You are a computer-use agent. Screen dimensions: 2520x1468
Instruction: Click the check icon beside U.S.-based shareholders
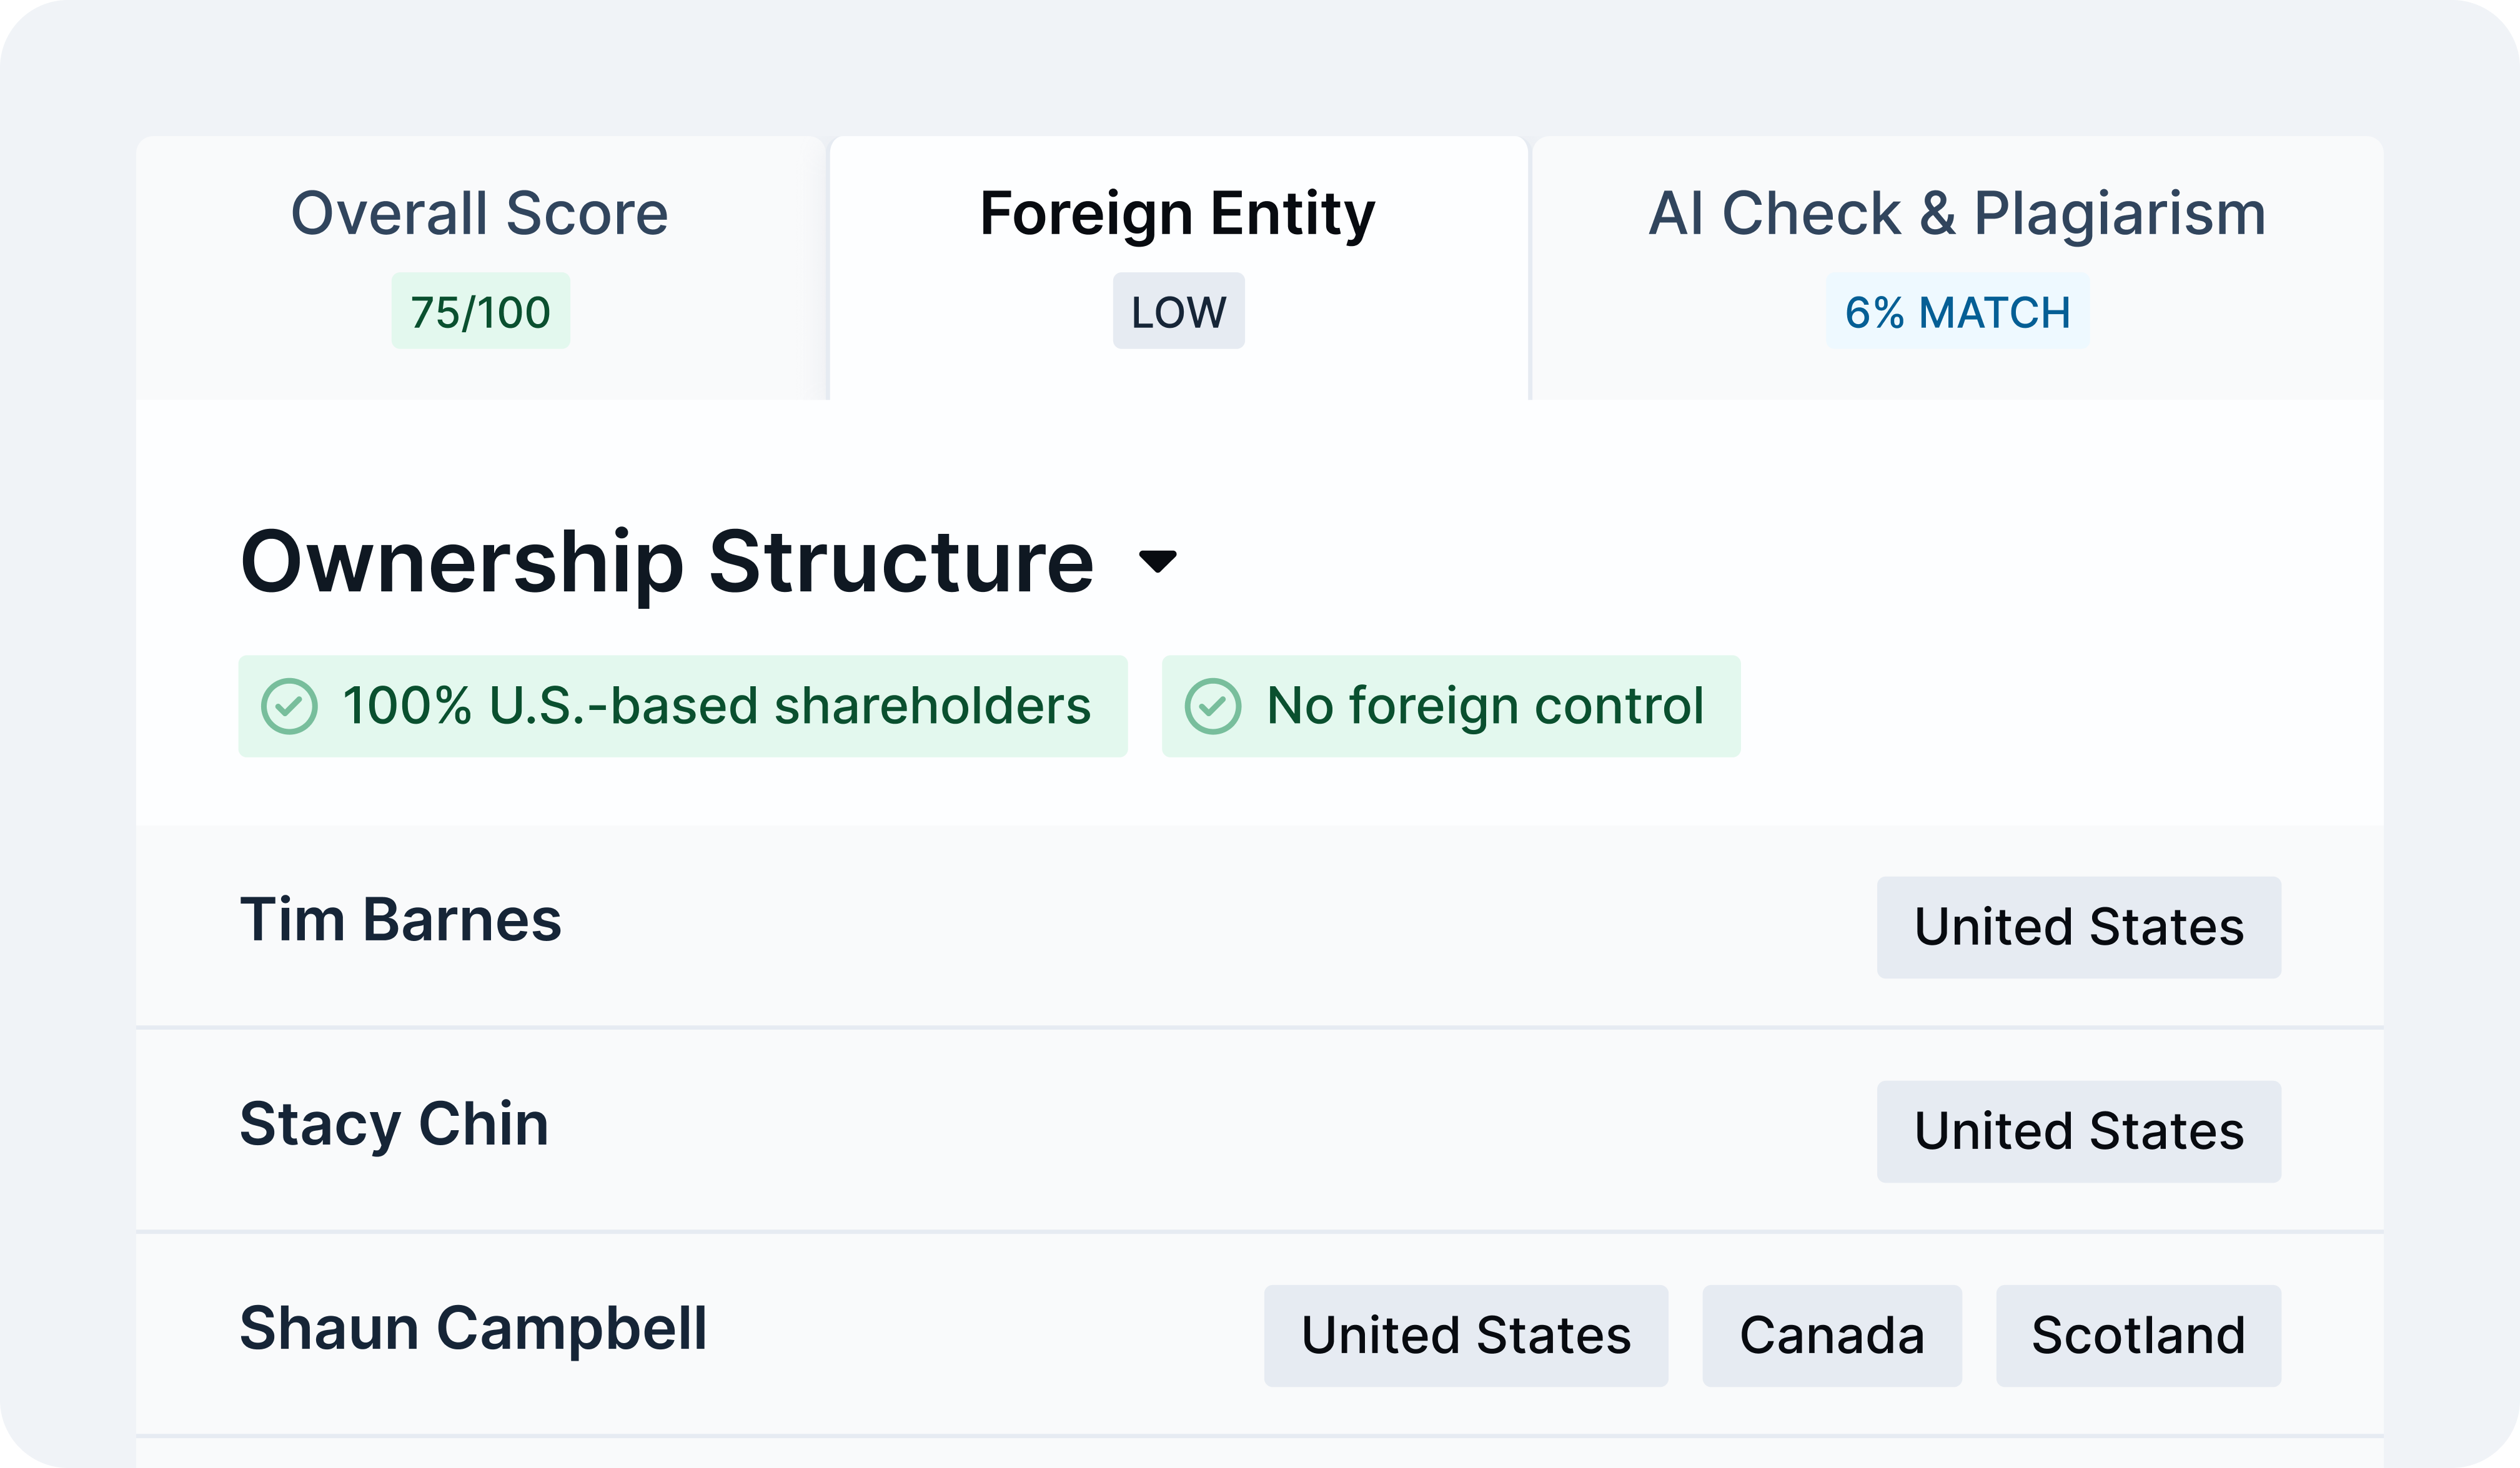point(289,706)
